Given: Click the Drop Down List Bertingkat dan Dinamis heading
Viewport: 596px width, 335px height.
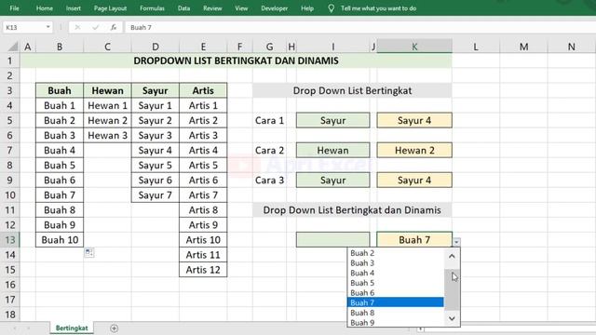Looking at the screenshot, I should (352, 210).
